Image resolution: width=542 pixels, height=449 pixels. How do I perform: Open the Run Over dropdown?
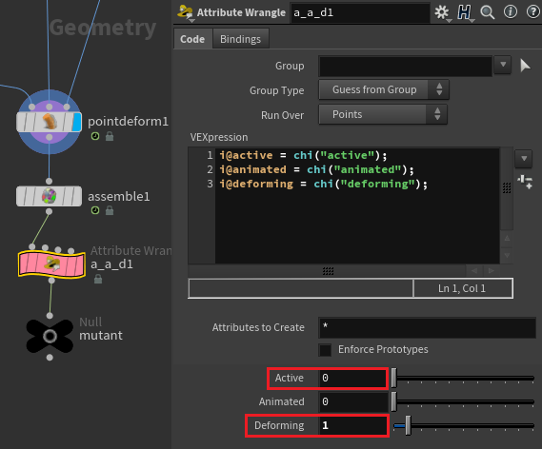coord(383,114)
